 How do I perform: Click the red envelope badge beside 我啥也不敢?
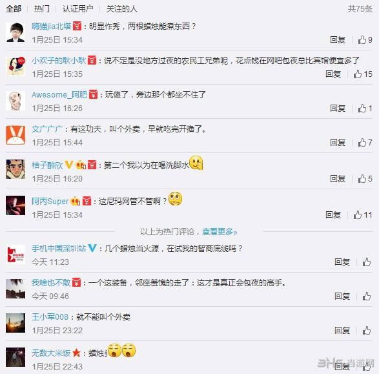[76, 282]
